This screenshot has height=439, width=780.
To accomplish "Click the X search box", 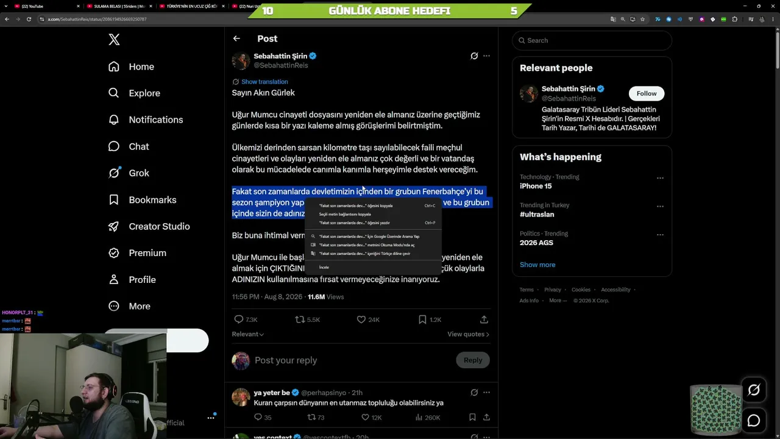I will coord(592,40).
